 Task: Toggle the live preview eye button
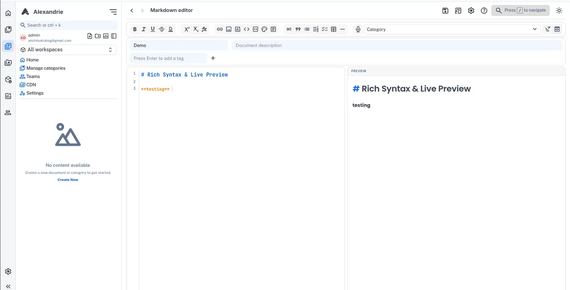coord(557,29)
